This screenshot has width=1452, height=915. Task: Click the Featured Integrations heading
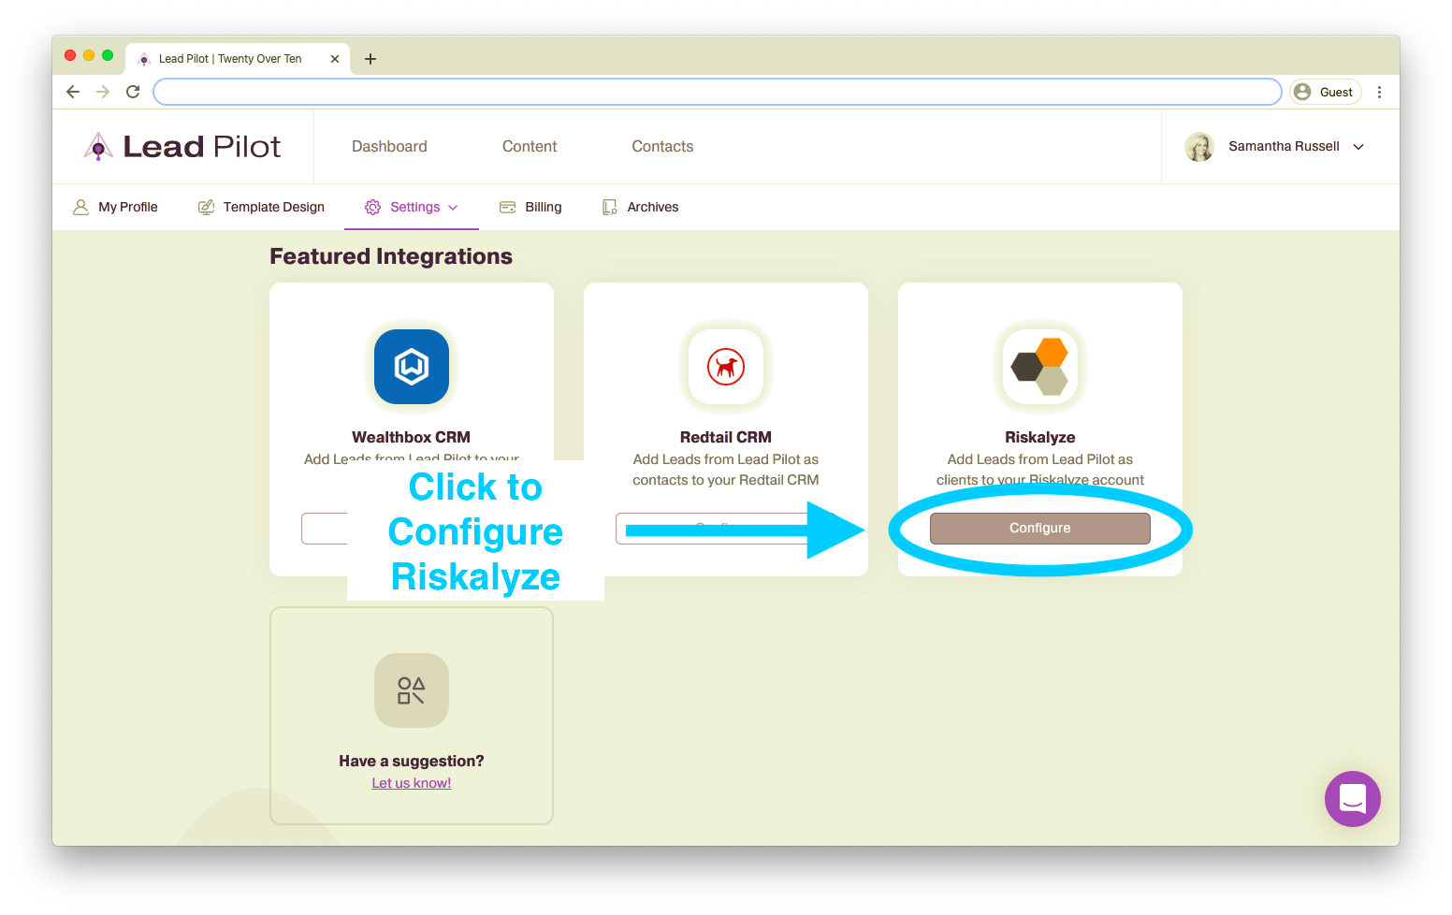click(391, 256)
